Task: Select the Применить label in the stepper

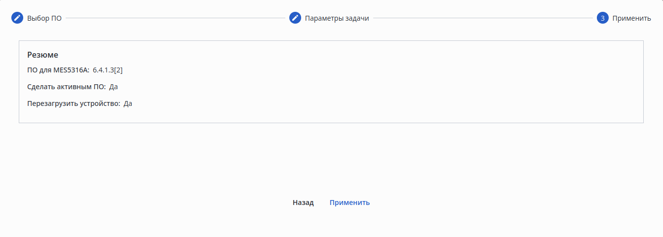Action: pos(631,18)
